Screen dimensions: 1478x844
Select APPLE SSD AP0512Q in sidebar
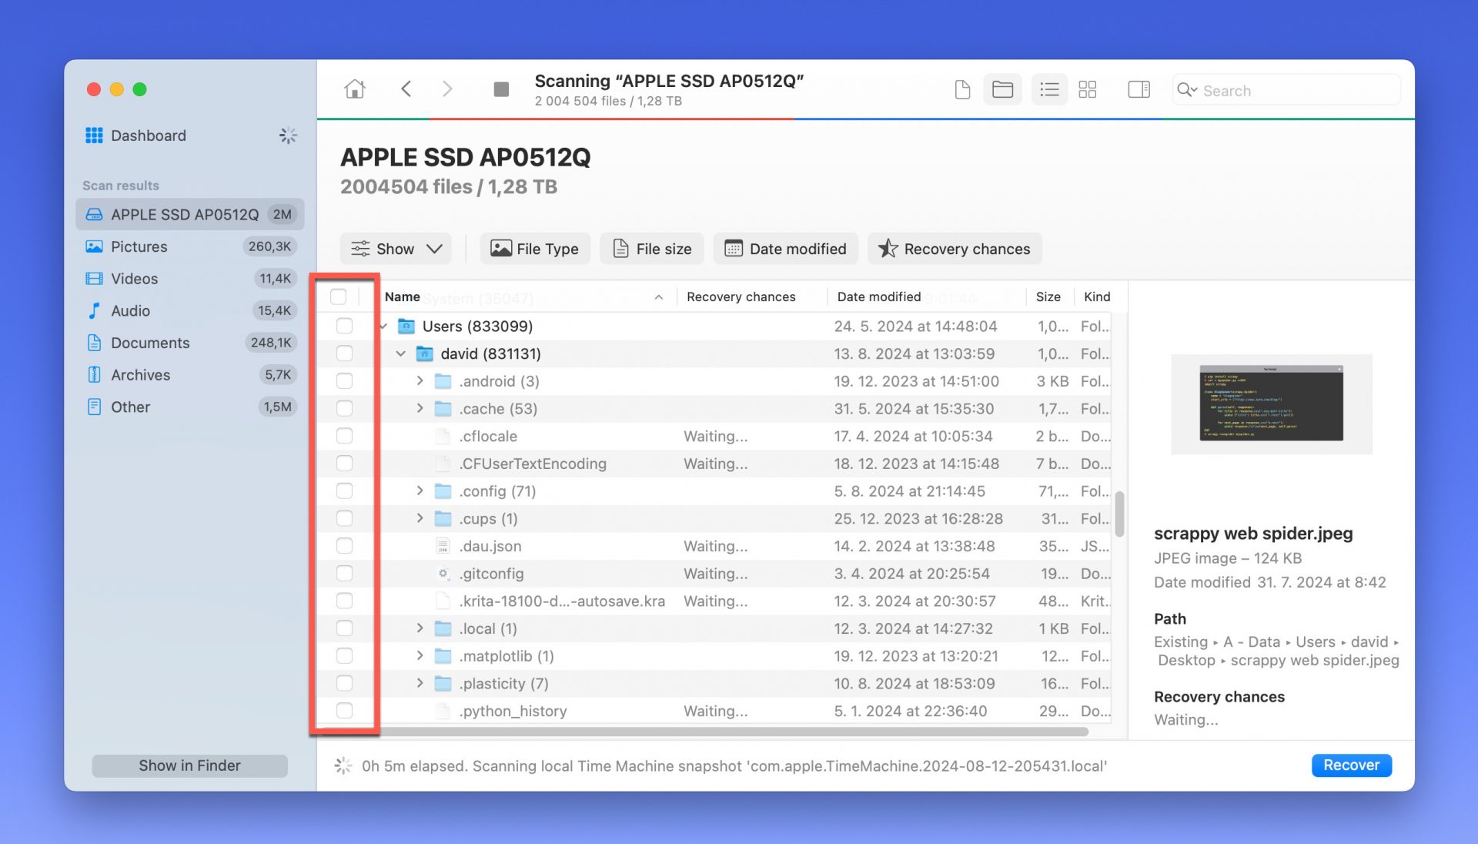[x=177, y=214]
